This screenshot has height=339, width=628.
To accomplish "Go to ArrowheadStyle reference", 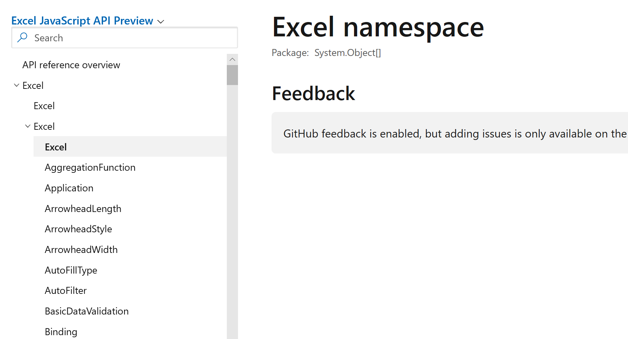I will [x=79, y=229].
